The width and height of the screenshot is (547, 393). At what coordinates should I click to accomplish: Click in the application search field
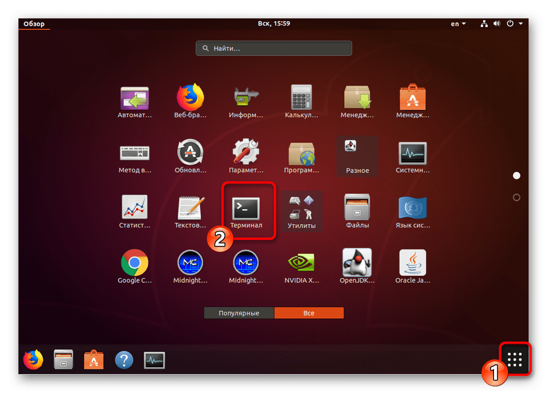273,48
